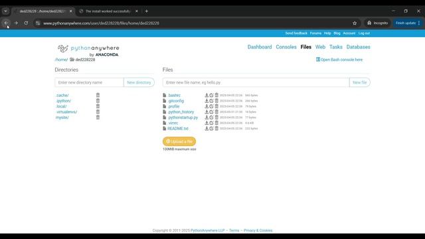Open the Blog link

point(337,33)
